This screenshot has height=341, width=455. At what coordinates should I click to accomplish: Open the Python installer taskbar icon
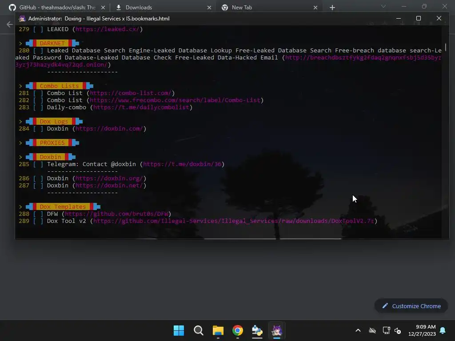tap(257, 330)
